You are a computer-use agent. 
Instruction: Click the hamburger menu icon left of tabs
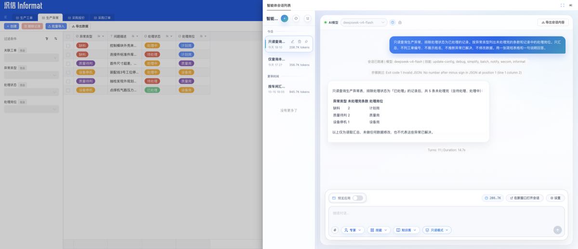5,17
